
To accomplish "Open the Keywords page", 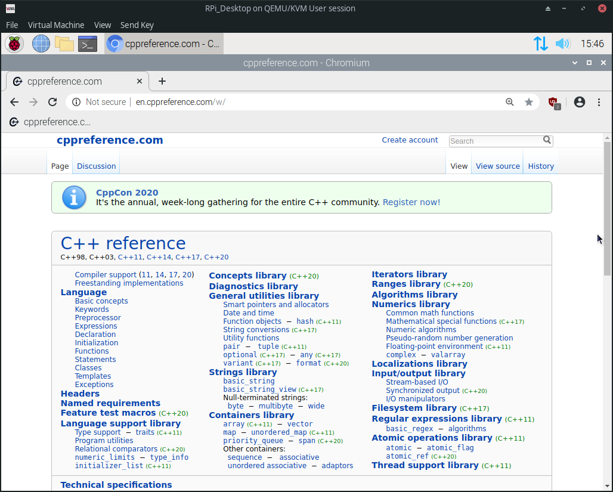I will pos(92,310).
